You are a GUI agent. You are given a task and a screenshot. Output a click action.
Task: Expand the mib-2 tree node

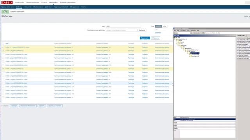178,42
